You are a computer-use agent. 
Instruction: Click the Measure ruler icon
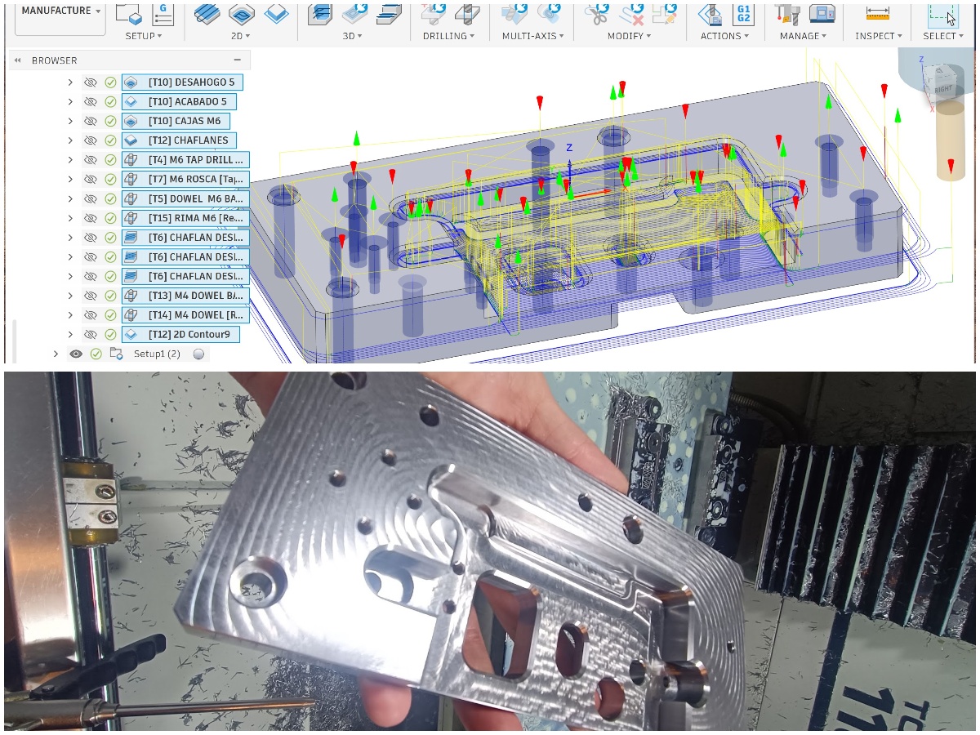point(878,14)
